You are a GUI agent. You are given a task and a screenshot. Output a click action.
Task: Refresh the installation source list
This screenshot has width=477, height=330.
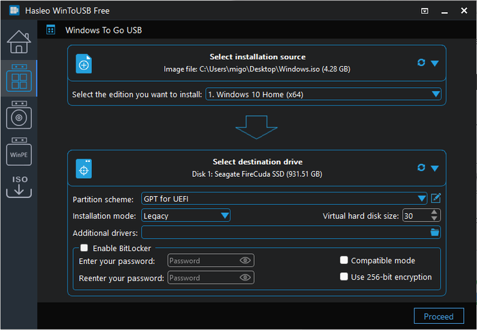(421, 63)
